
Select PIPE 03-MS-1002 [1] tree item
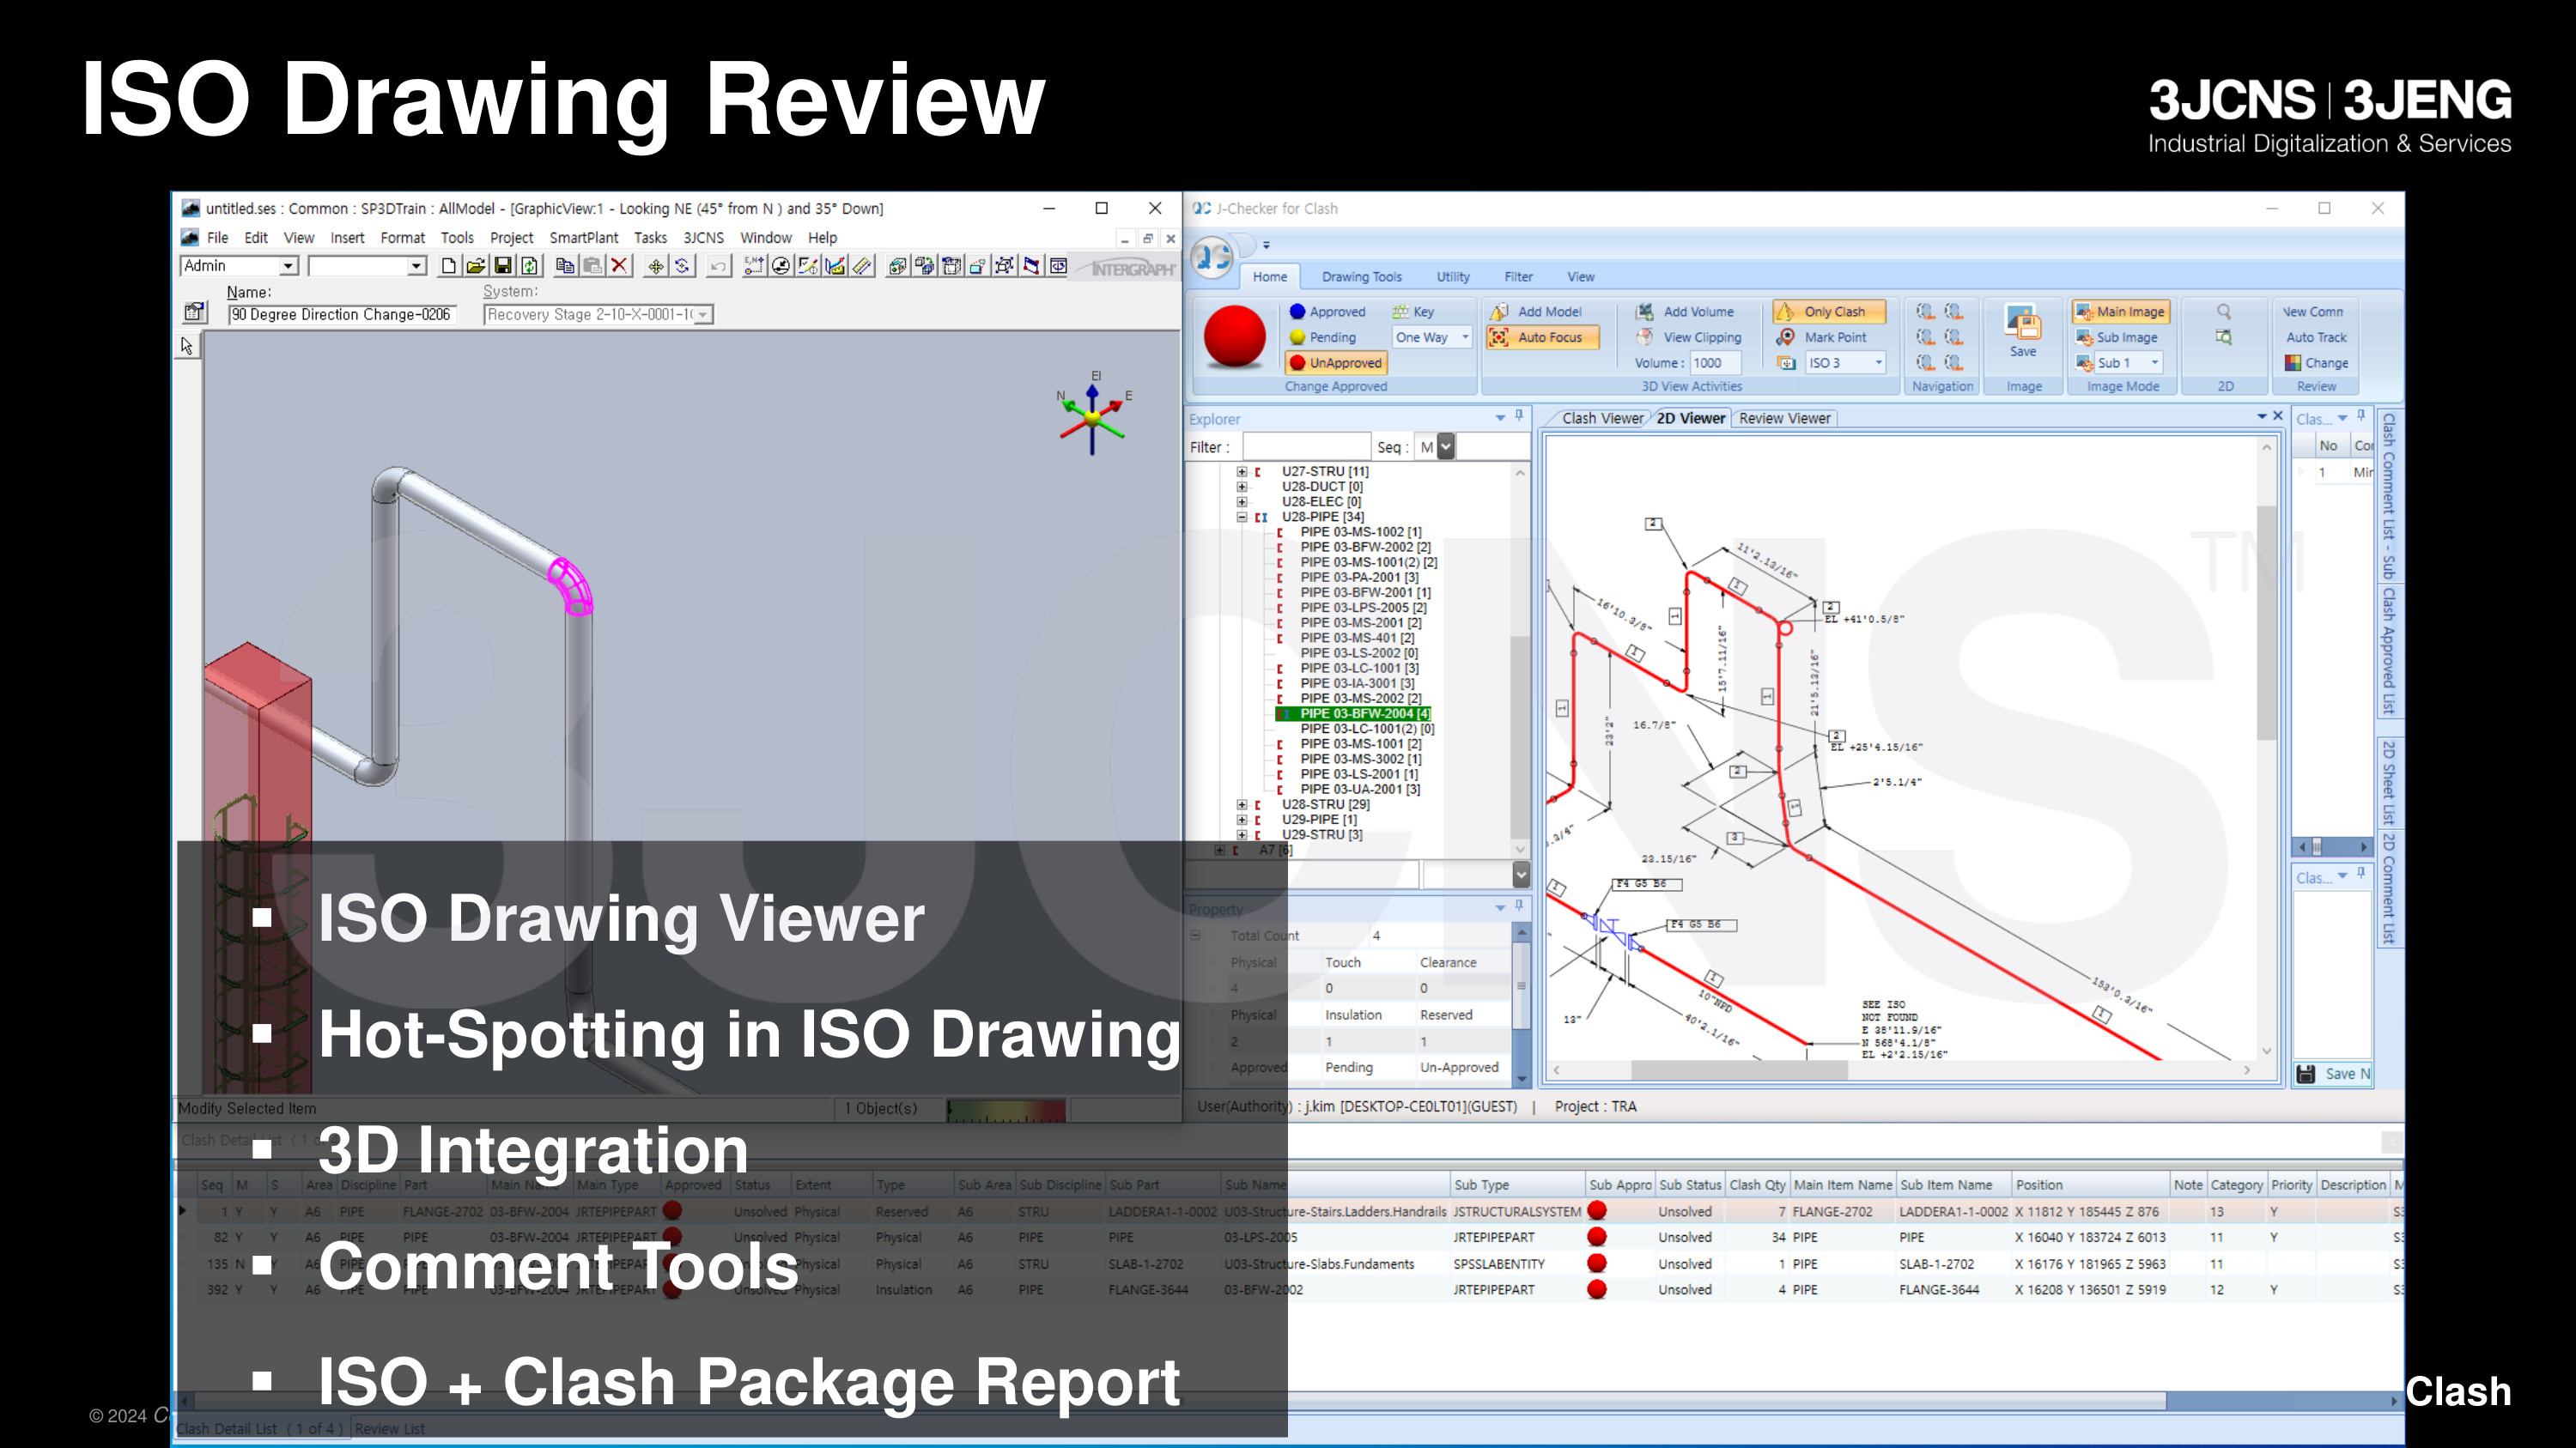click(x=1360, y=531)
